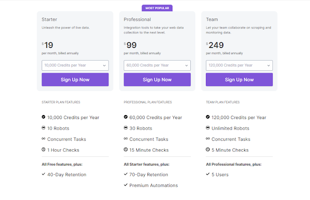
Task: Click the Starter plan credits checkmark icon
Action: [x=44, y=117]
